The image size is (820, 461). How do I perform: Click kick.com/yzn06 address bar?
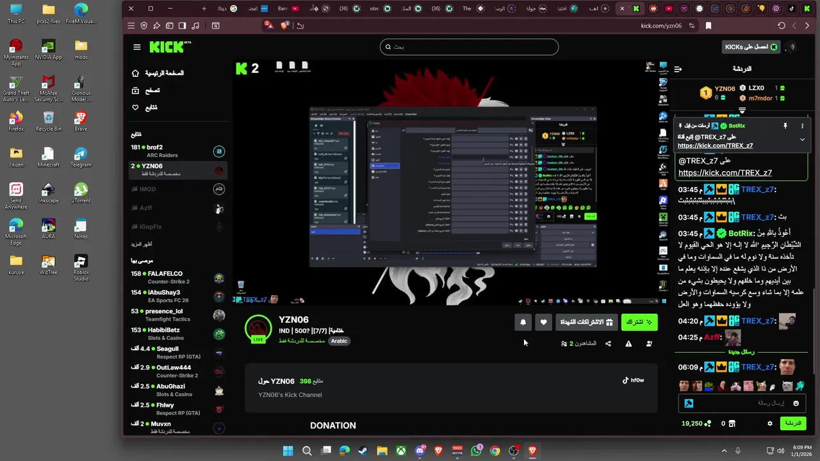tap(661, 26)
